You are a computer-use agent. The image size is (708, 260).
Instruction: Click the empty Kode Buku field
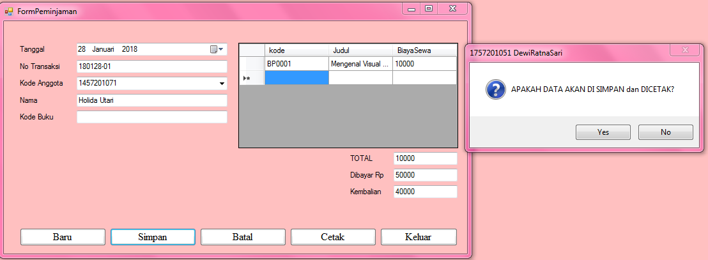tap(151, 117)
